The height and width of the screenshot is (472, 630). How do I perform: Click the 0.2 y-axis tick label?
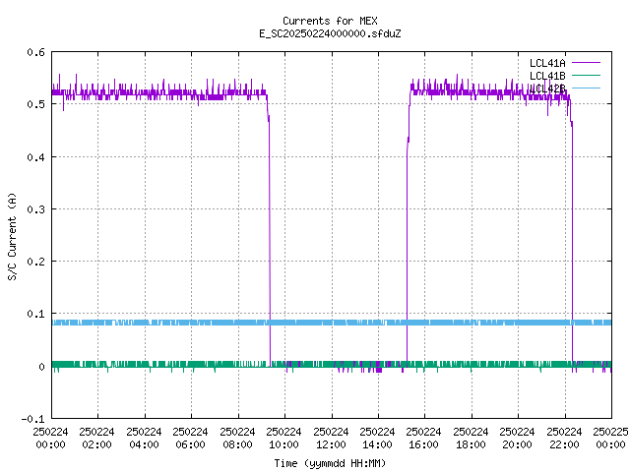coord(35,262)
